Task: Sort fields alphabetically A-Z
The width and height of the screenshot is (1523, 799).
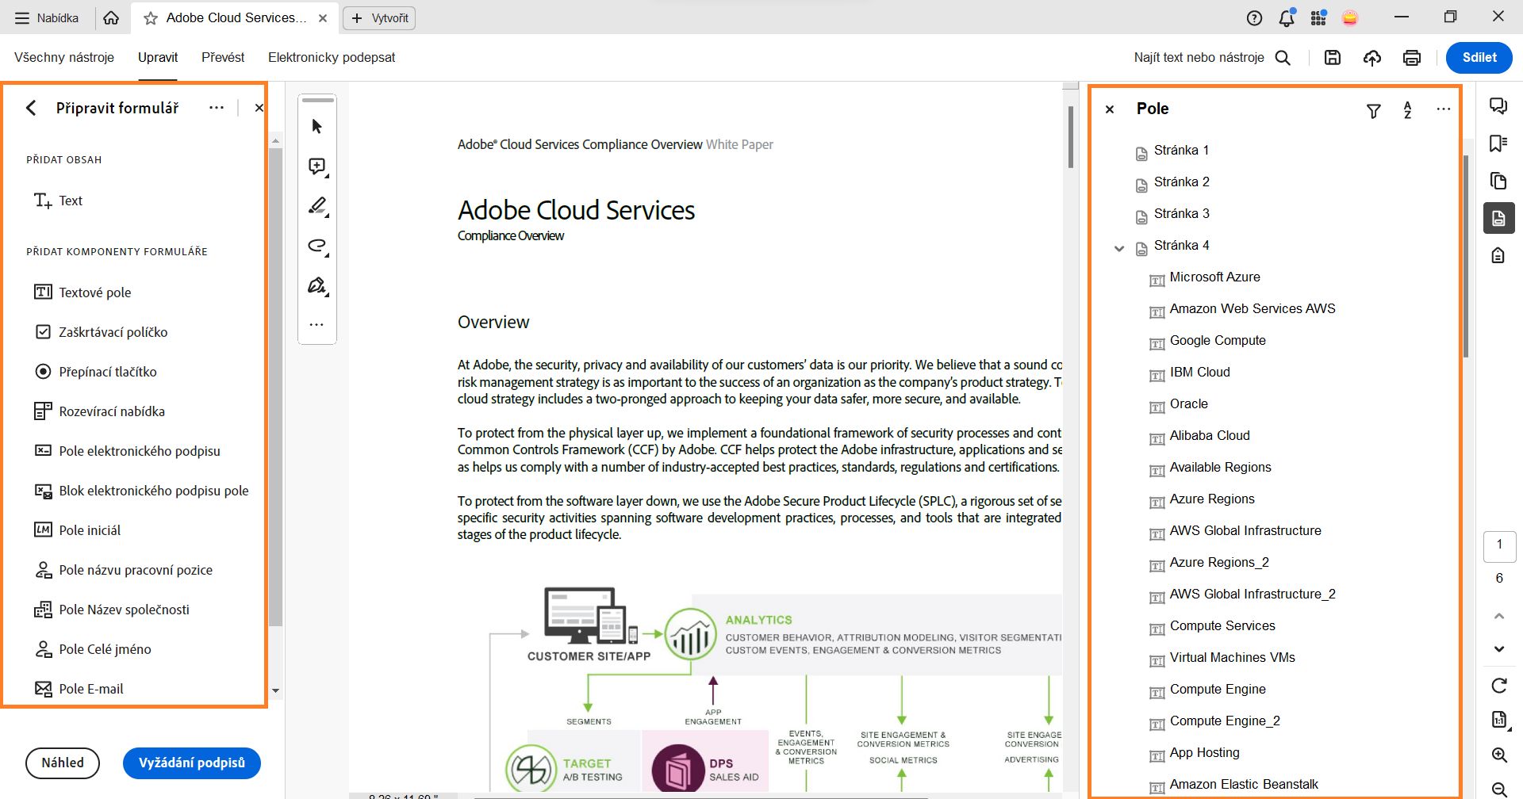Action: [1408, 110]
